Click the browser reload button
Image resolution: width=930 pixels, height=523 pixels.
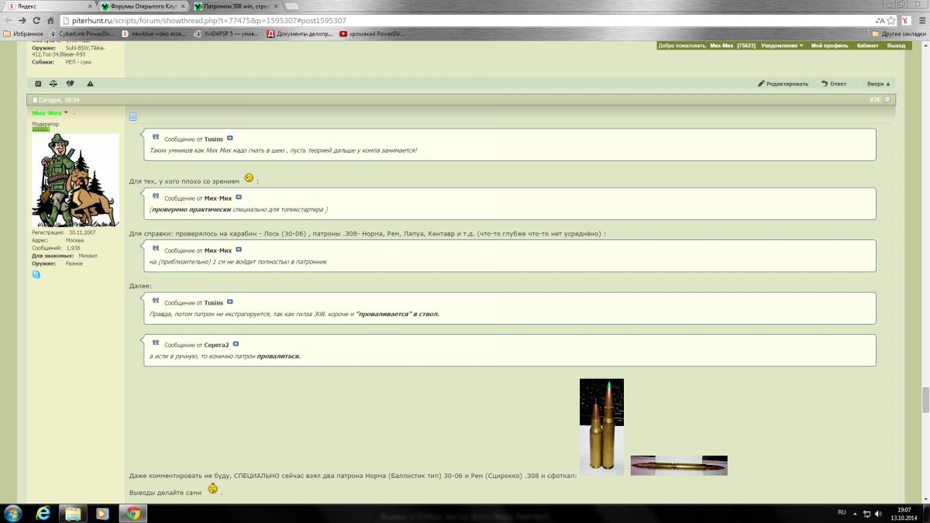[34, 21]
